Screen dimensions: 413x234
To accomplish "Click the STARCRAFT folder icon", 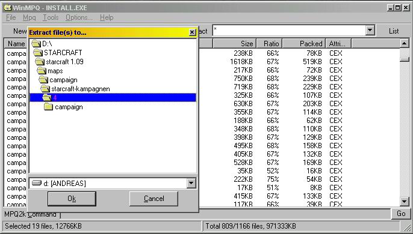I will click(38, 53).
